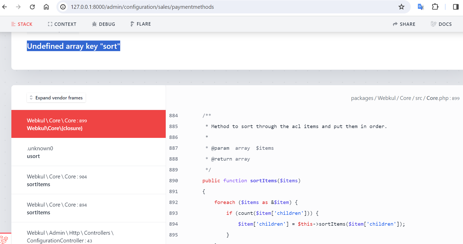Click the SHARE button
Screen dimensions: 463x244
(x=404, y=24)
